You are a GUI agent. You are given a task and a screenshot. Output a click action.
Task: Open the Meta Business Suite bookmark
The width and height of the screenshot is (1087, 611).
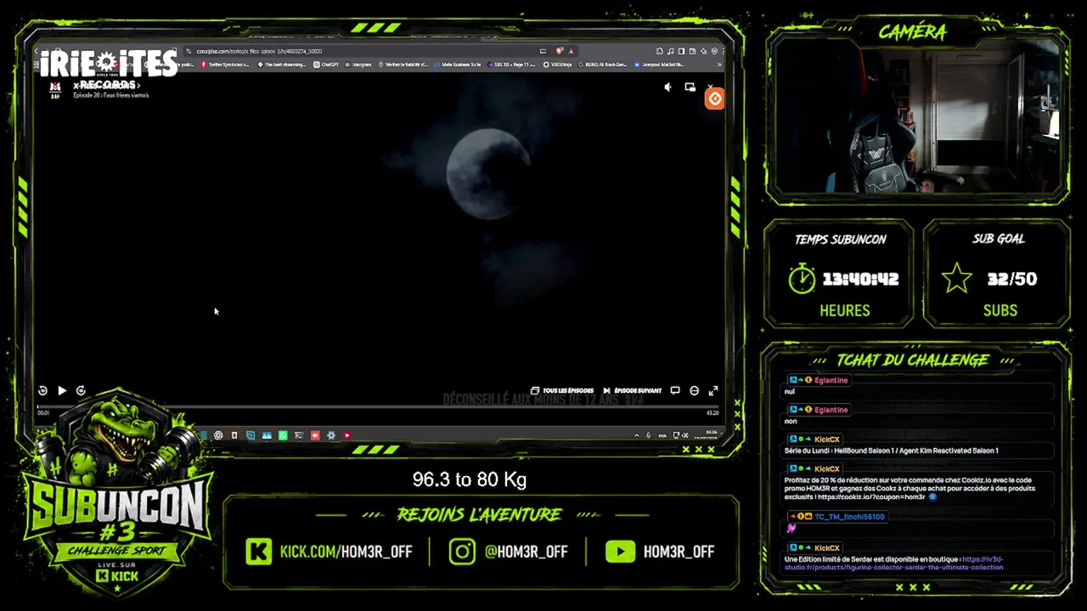(x=458, y=64)
